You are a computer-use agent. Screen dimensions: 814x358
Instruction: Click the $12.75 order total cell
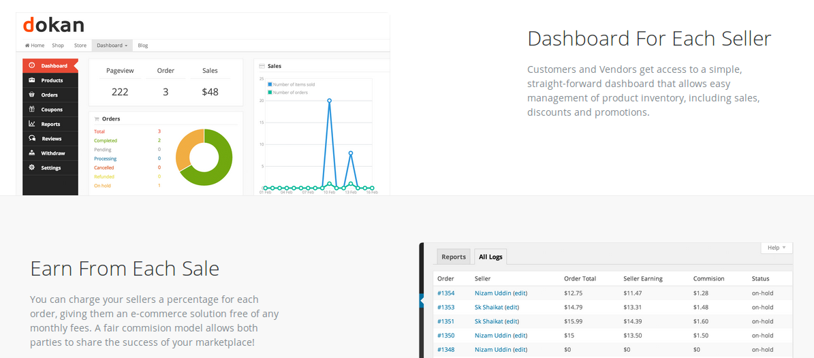click(x=573, y=293)
